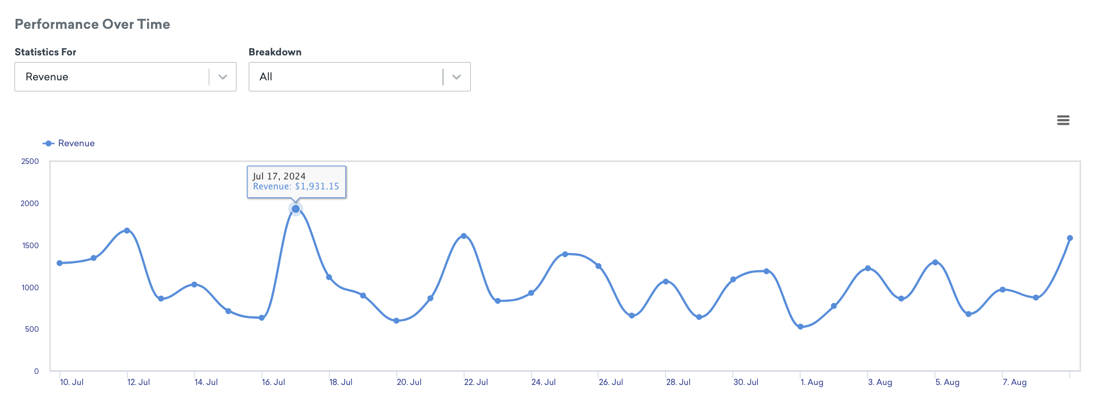Click the Jul 22 revenue data point
The image size is (1097, 411).
pos(464,236)
